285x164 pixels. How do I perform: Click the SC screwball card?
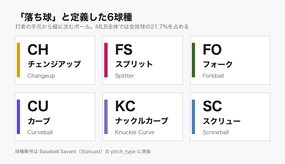point(230,117)
